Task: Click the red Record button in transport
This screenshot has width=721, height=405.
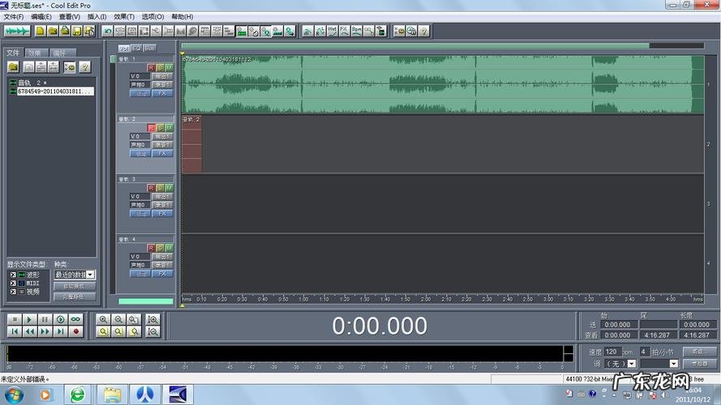Action: pyautogui.click(x=76, y=331)
